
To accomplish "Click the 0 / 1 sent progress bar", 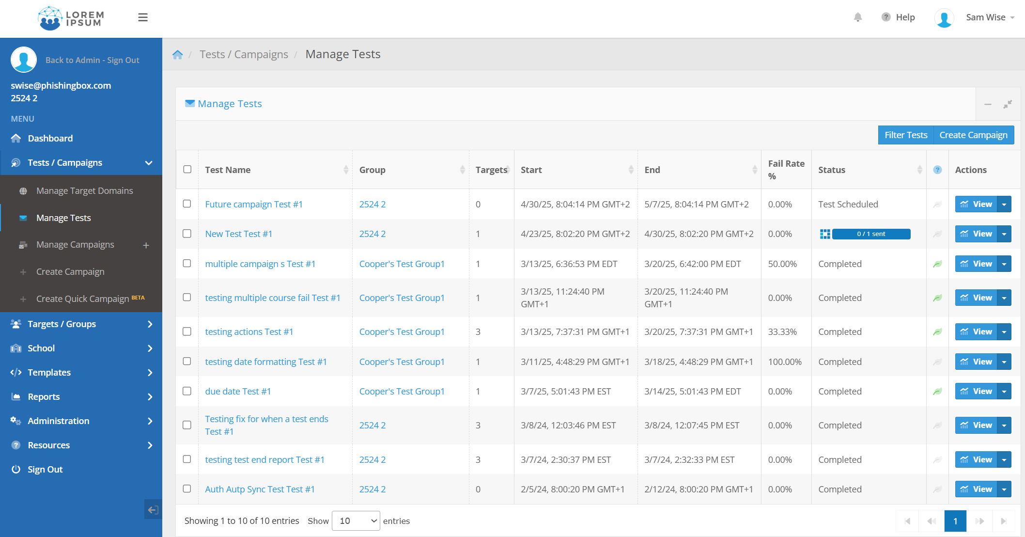I will click(x=871, y=234).
